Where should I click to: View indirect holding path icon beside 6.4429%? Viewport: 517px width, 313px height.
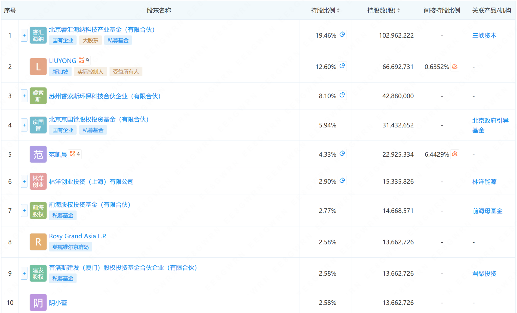[x=455, y=154]
